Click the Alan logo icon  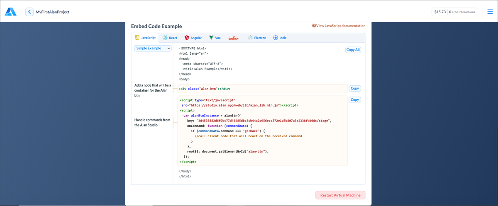tap(11, 12)
